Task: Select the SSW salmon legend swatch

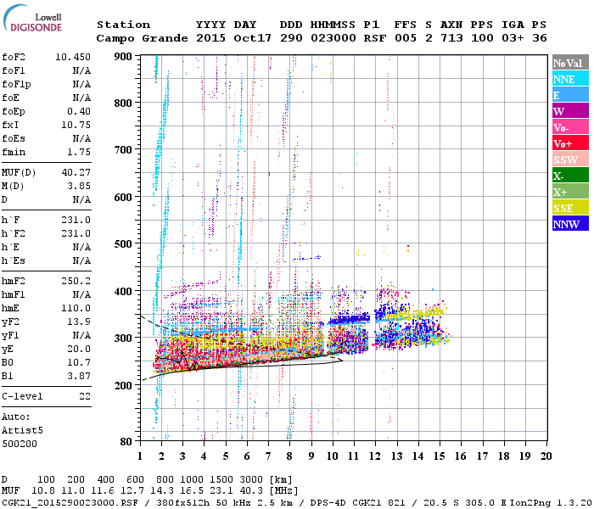Action: click(570, 159)
